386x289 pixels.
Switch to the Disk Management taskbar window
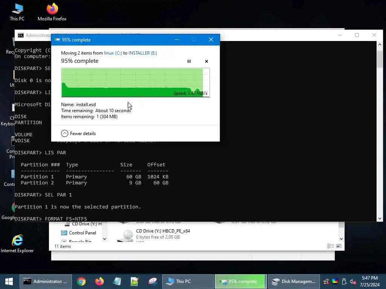[x=294, y=281]
